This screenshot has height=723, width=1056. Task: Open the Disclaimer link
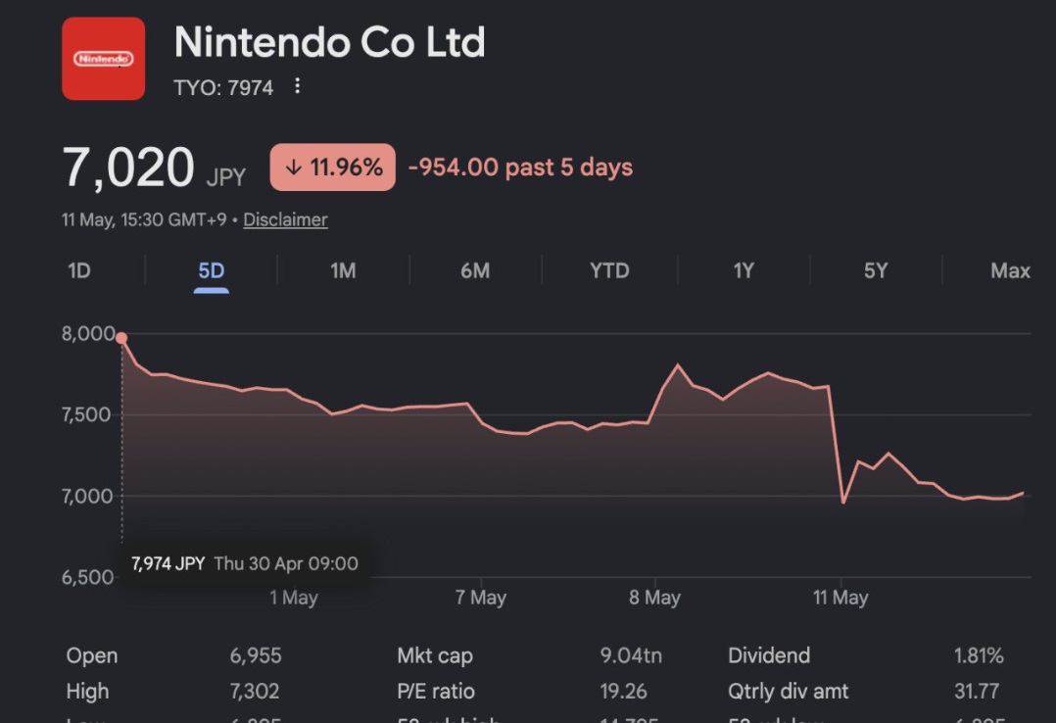(285, 219)
